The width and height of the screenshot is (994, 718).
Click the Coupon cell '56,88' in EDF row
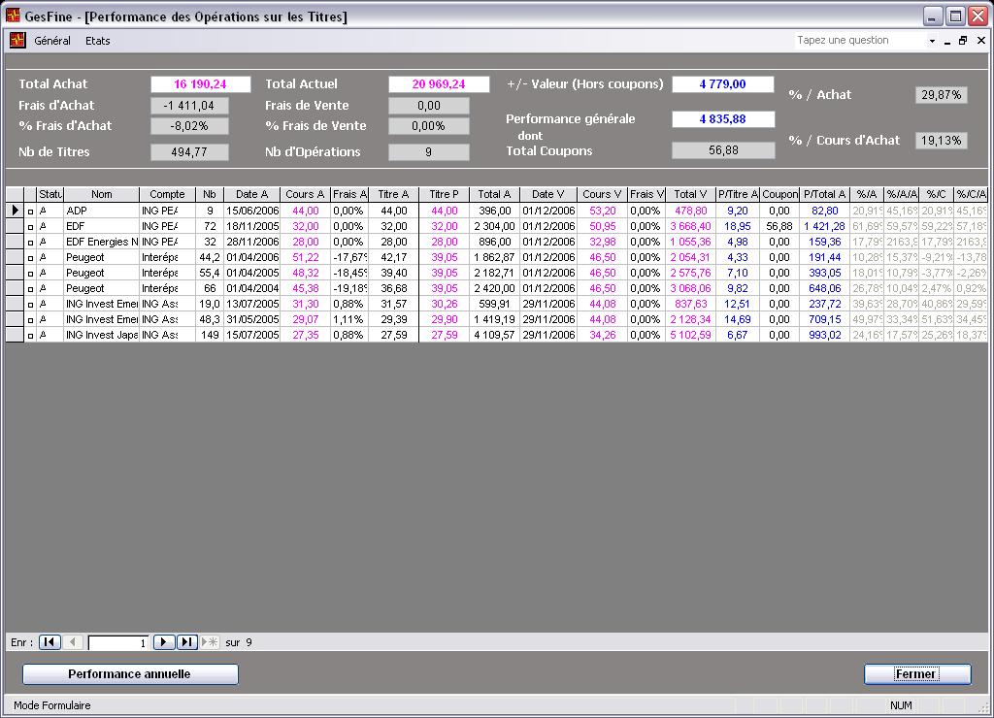click(x=779, y=226)
